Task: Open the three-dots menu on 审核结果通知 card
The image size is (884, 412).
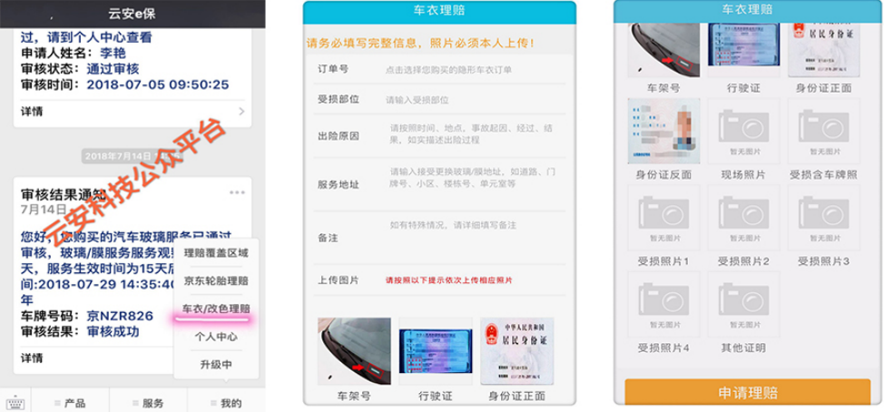Action: (x=238, y=192)
